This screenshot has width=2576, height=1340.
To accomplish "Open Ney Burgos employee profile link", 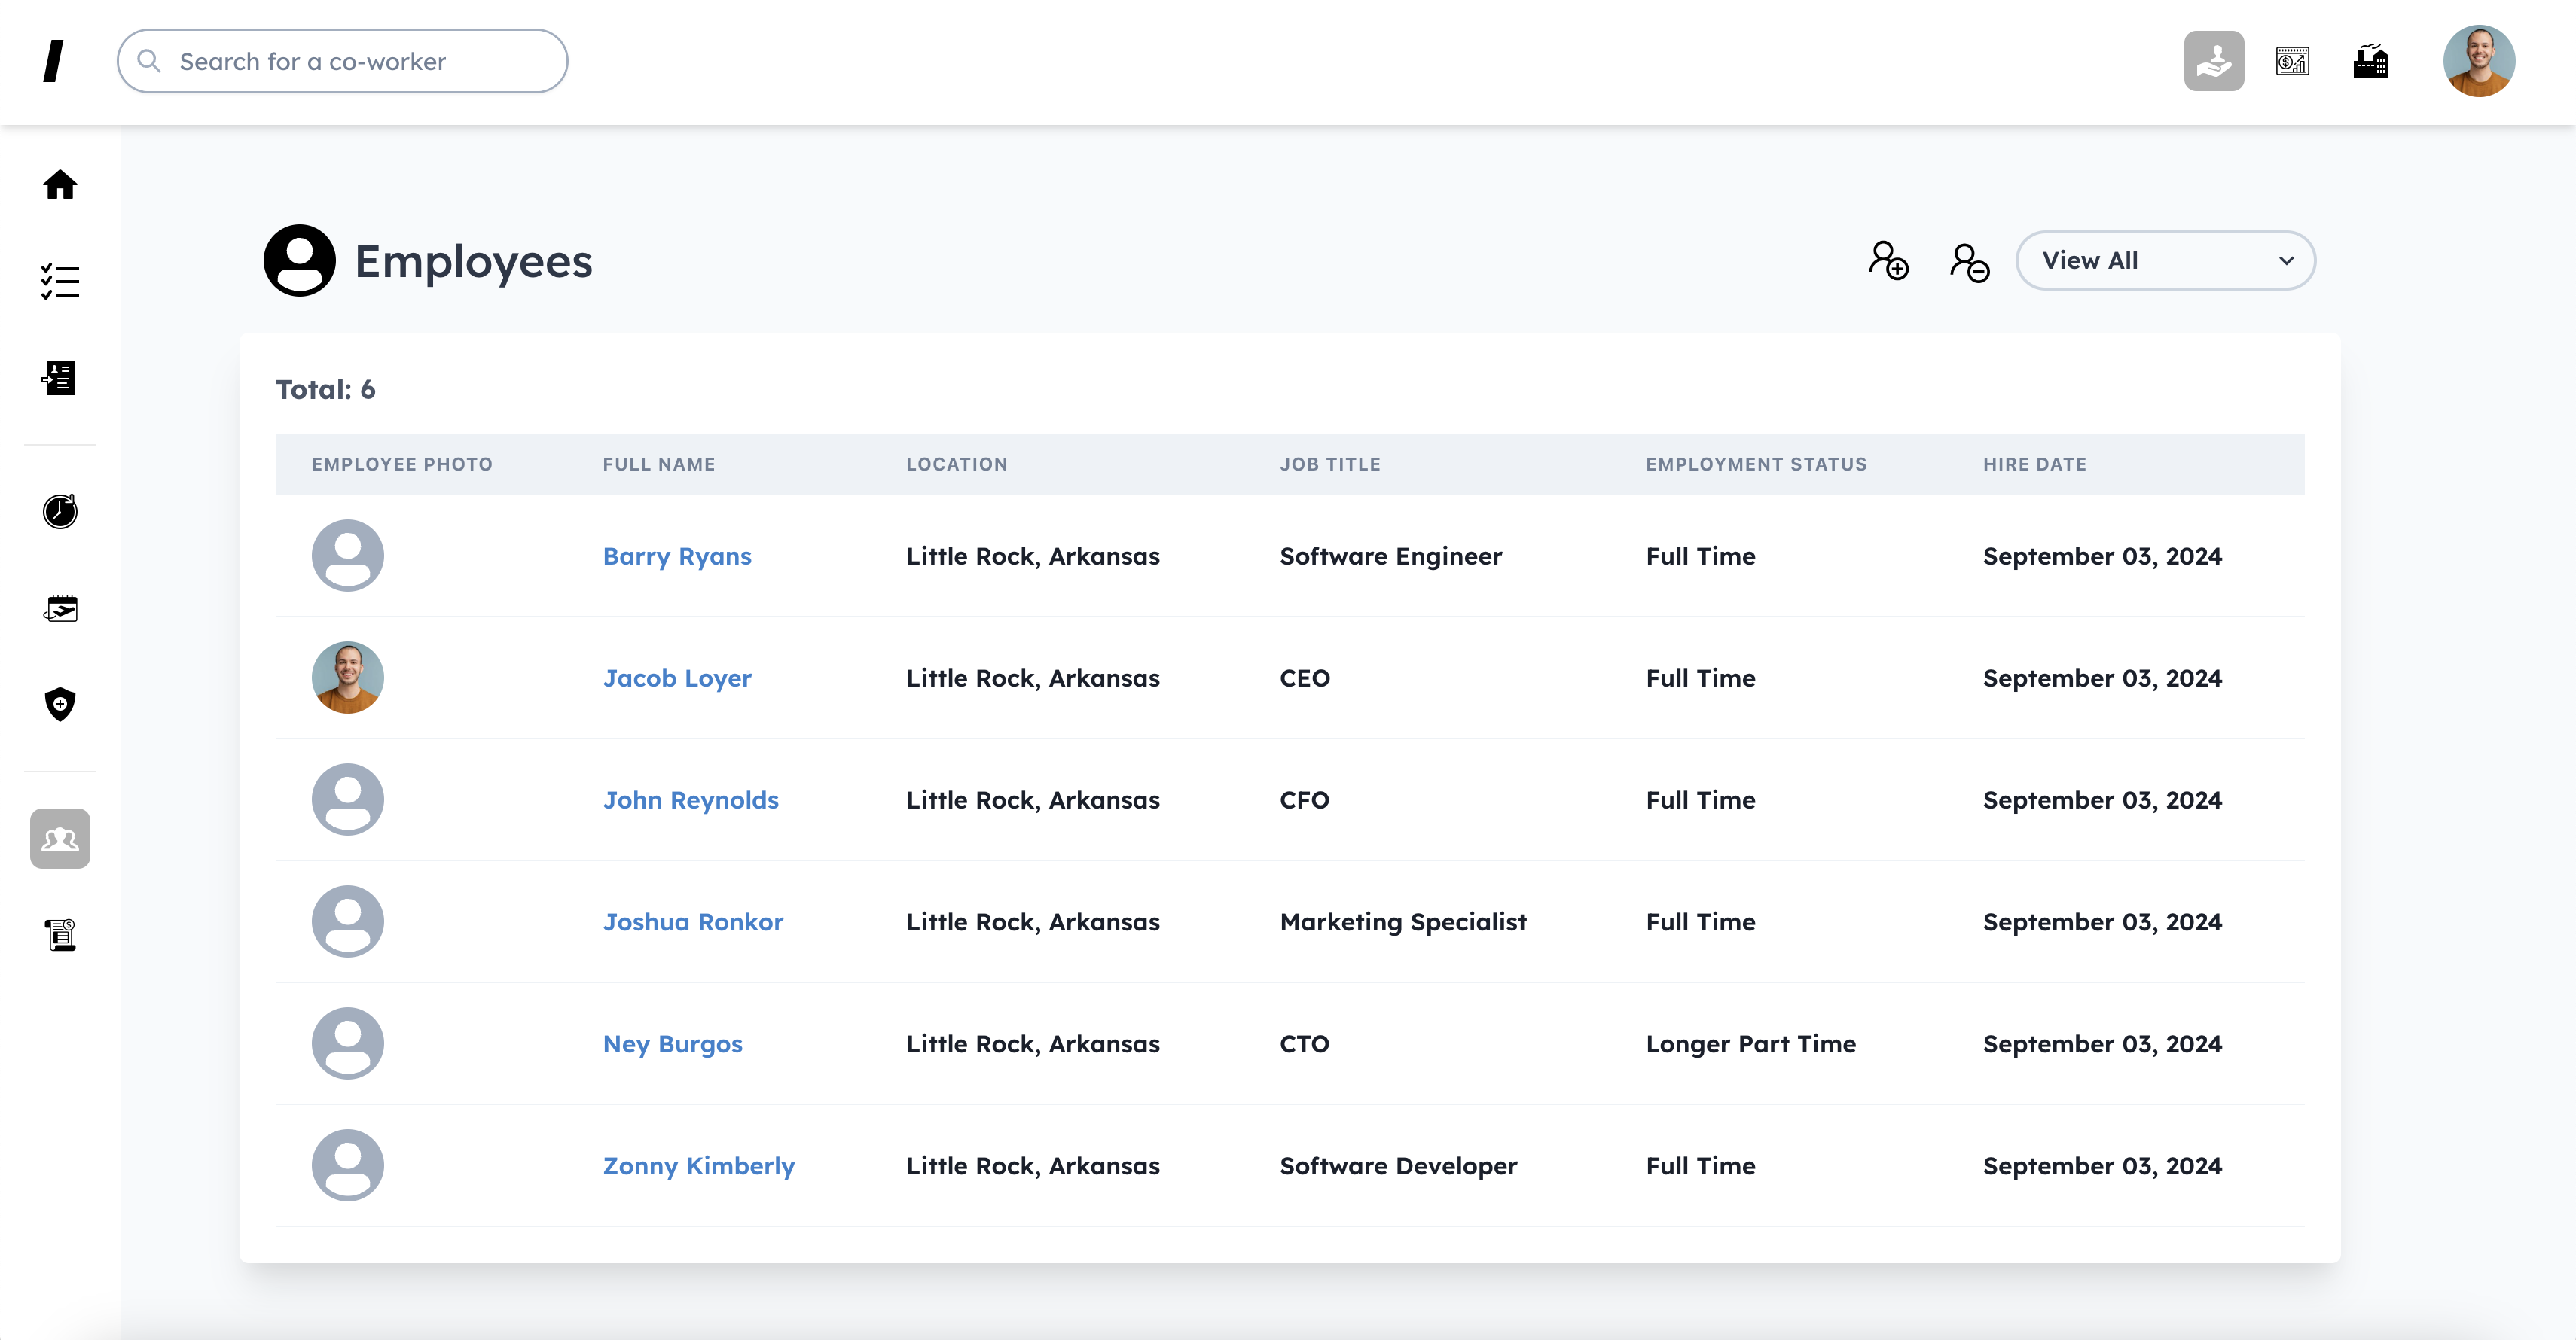I will point(672,1044).
